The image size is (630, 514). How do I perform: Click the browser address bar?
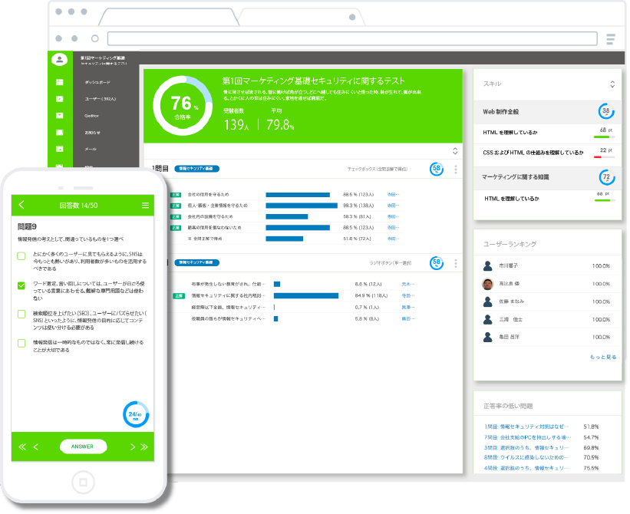(352, 39)
